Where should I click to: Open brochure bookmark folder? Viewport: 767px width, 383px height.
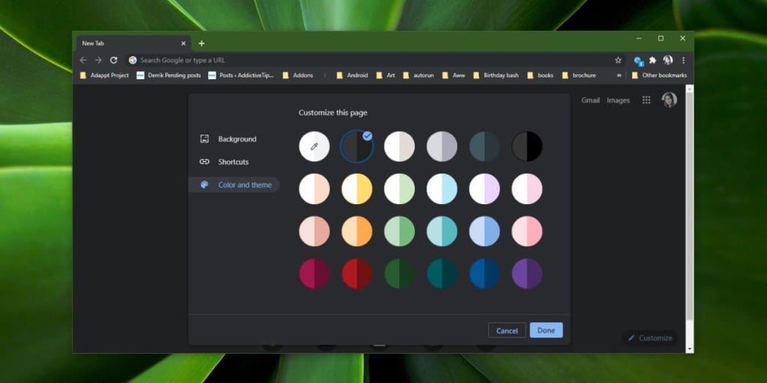click(579, 76)
